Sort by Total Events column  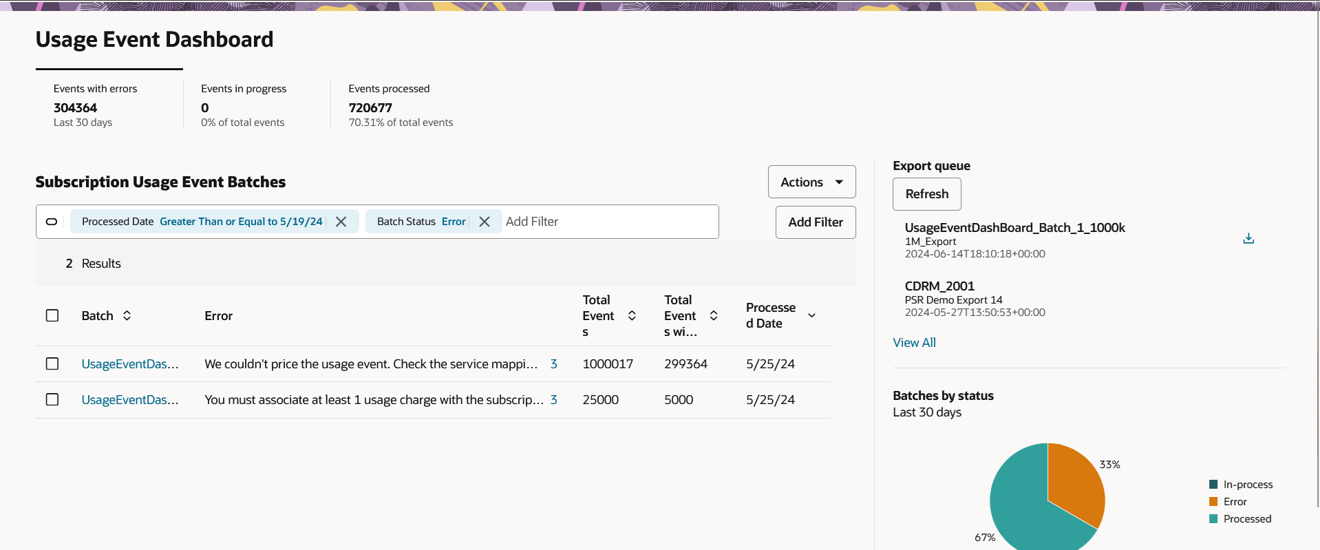point(632,316)
